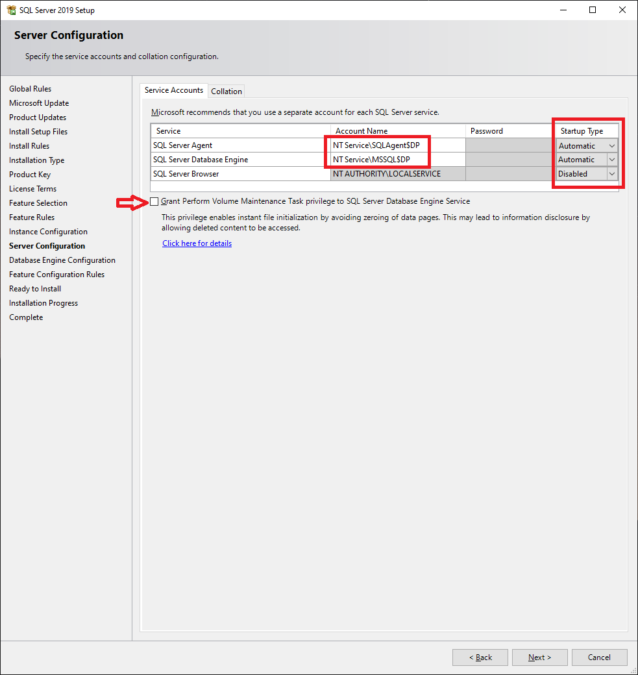The height and width of the screenshot is (675, 638).
Task: Select Ready to Install in sidebar
Action: pyautogui.click(x=34, y=288)
